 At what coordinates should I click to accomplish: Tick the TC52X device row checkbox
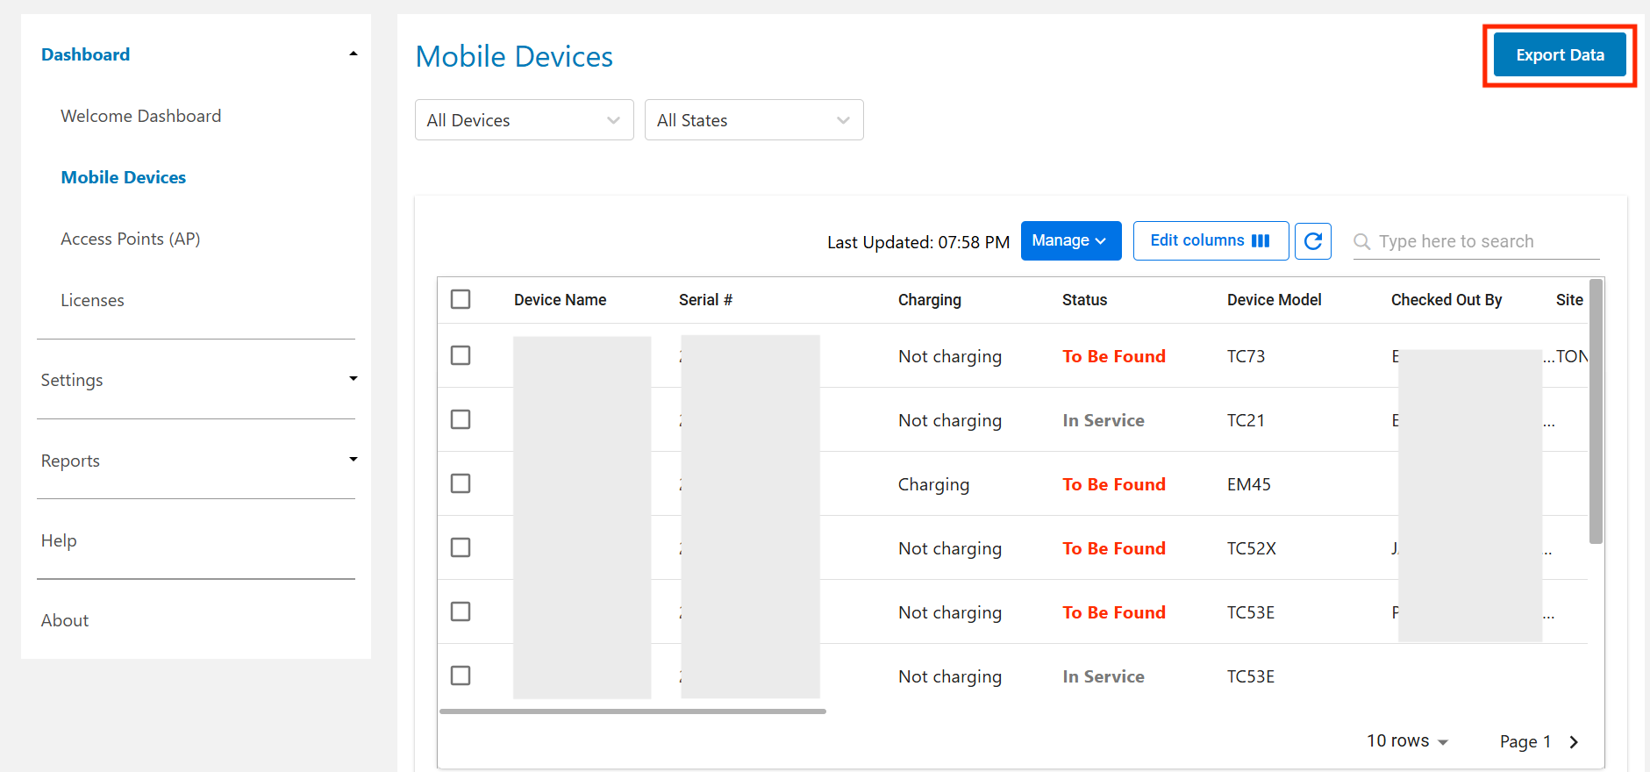[461, 547]
